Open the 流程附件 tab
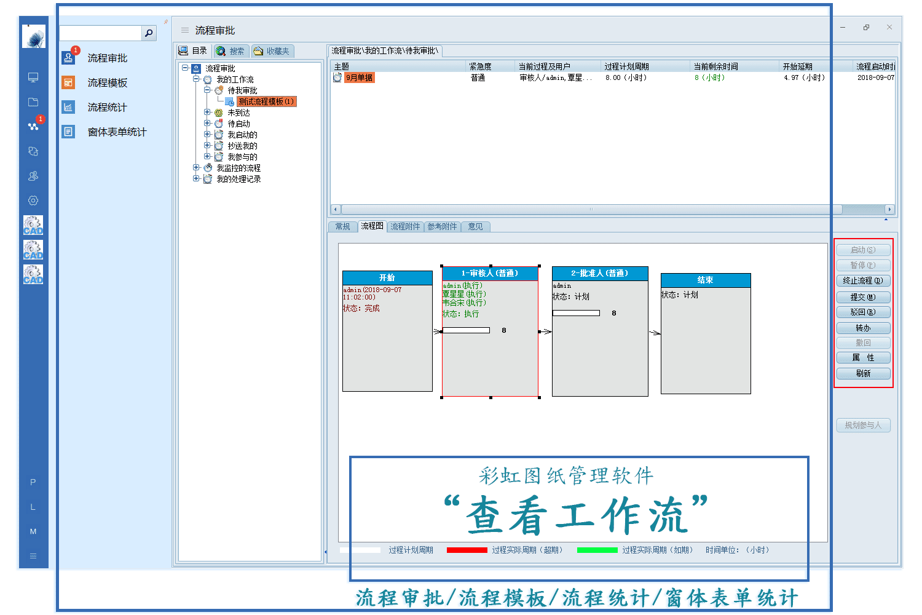This screenshot has height=615, width=922. point(405,226)
